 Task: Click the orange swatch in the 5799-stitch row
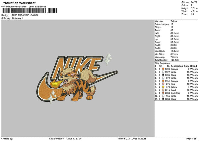coord(163,69)
